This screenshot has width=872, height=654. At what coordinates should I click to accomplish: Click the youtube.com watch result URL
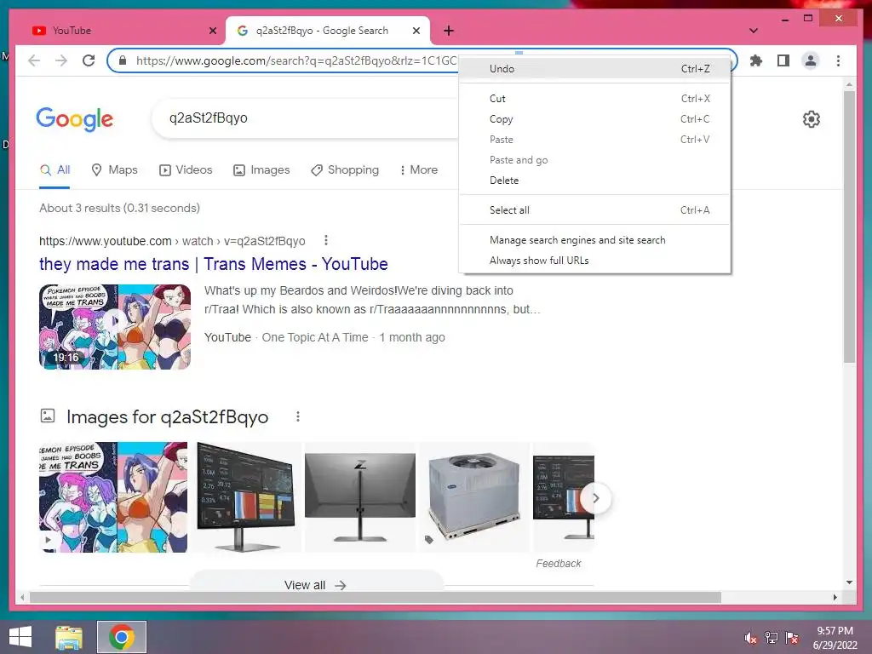(x=172, y=241)
